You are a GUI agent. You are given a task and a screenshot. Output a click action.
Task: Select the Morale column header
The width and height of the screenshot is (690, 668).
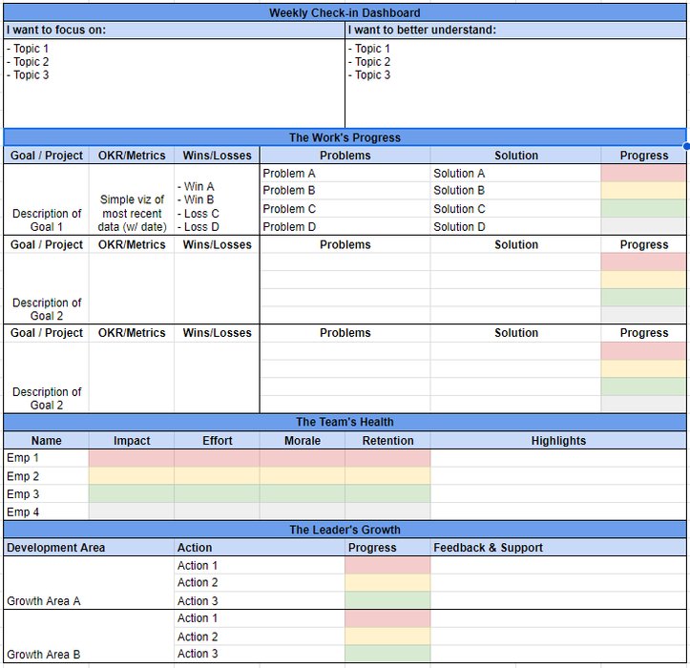(302, 441)
